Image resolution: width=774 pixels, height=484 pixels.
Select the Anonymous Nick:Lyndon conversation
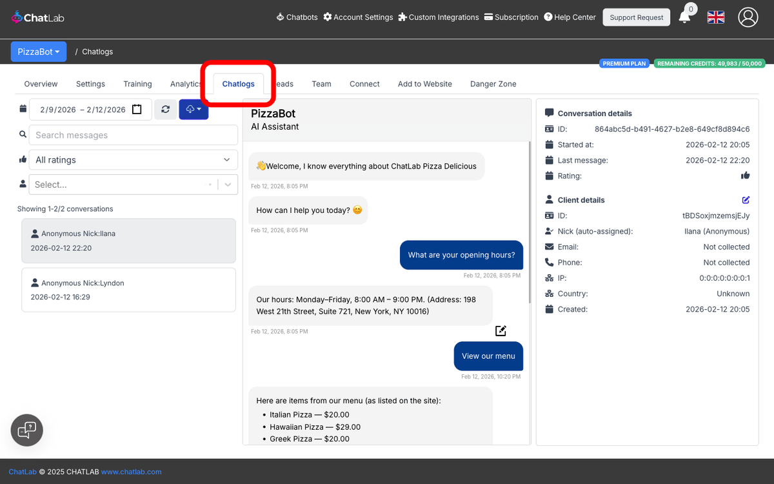(128, 289)
